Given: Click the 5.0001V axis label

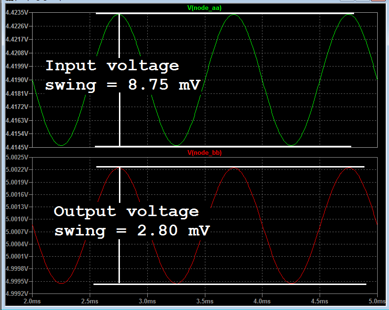Looking at the screenshot, I should [17, 256].
